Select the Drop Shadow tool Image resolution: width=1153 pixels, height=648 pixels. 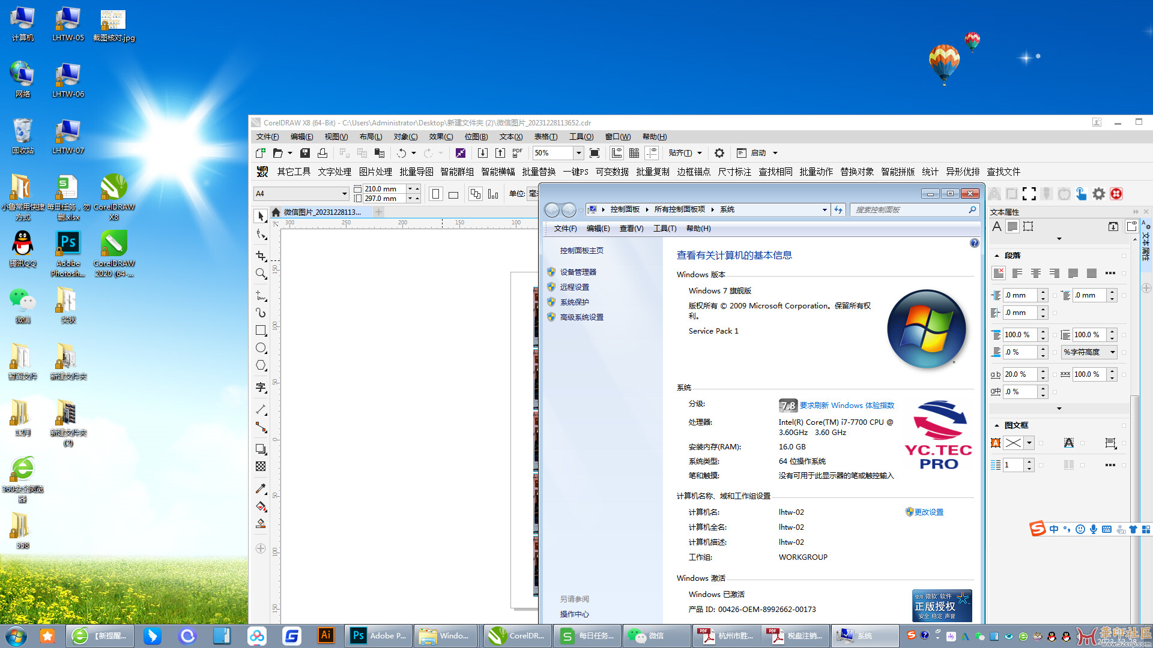pos(261,449)
